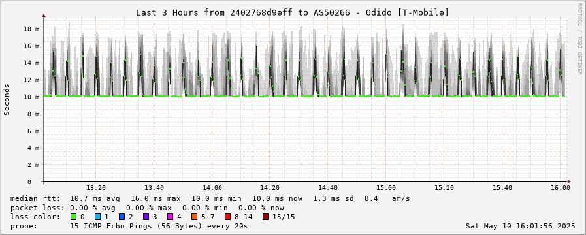Click the blue loss color 2 swatch
The width and height of the screenshot is (586, 235).
[122, 217]
